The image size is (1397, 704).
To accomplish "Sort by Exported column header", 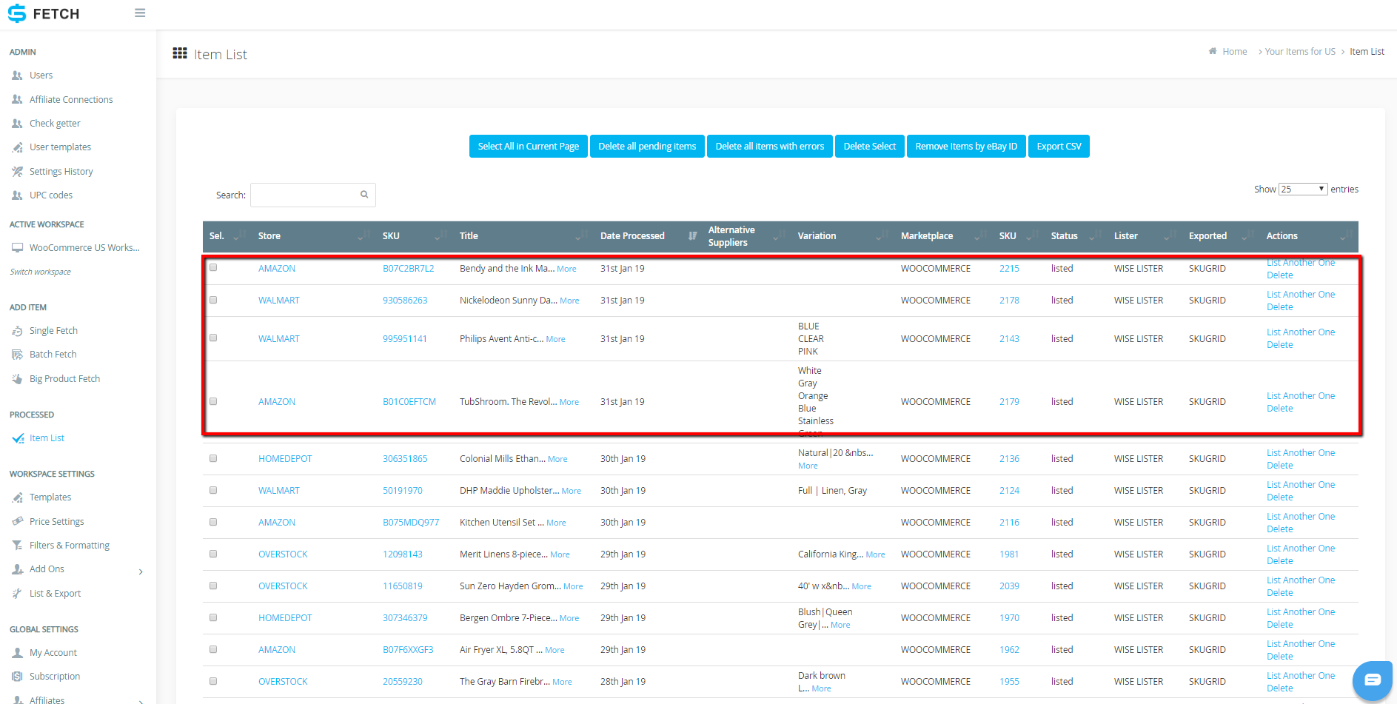I will pyautogui.click(x=1222, y=236).
